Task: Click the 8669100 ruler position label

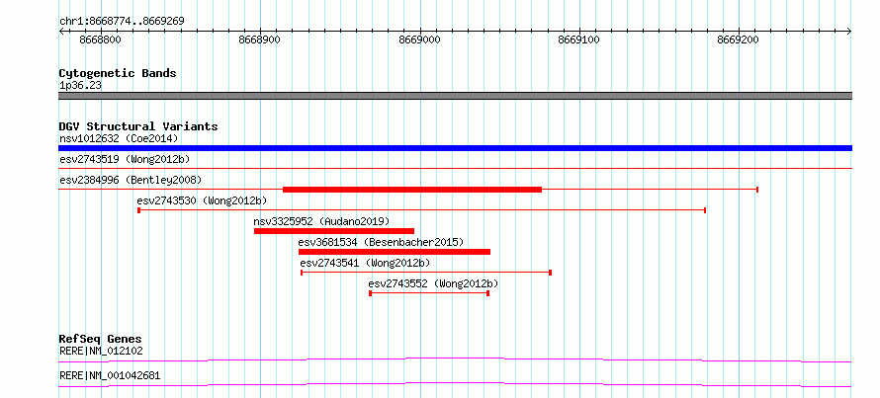Action: coord(579,40)
